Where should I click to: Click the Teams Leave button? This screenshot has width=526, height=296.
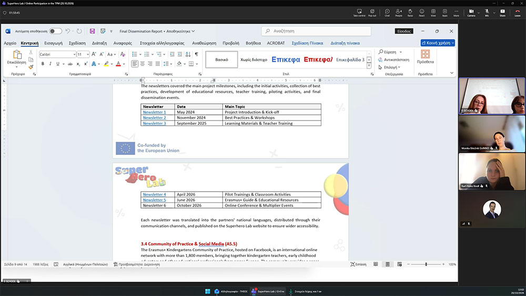(x=518, y=13)
